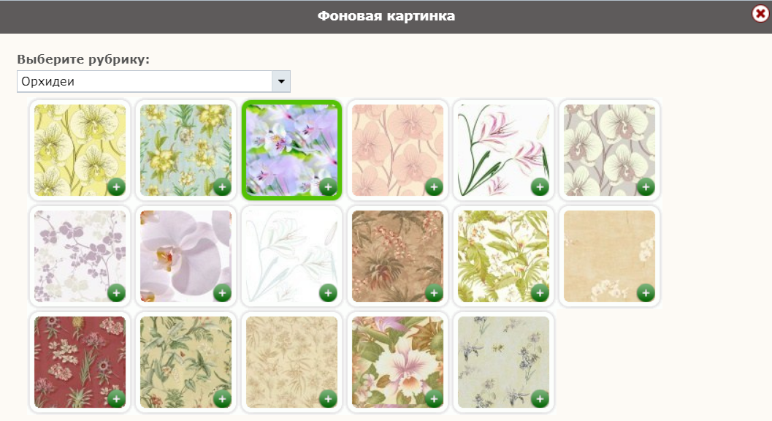Click plus icon on brown tropical palm pattern

pyautogui.click(x=434, y=293)
